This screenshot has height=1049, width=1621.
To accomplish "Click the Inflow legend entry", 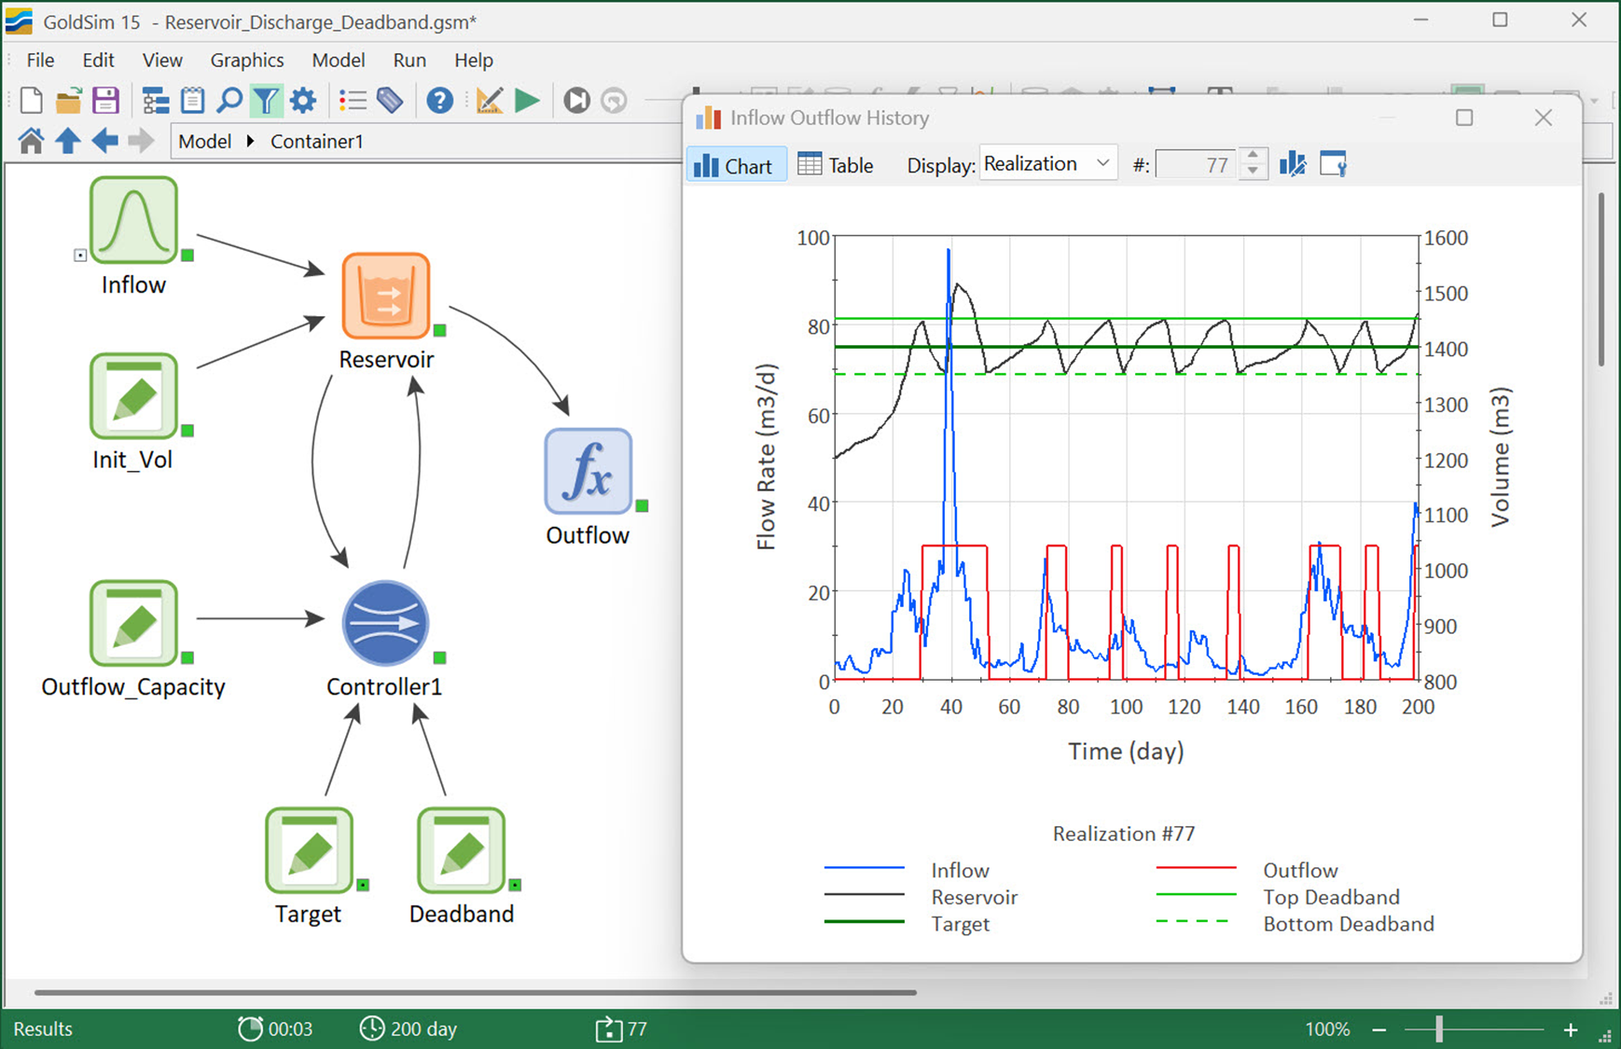I will click(x=907, y=870).
